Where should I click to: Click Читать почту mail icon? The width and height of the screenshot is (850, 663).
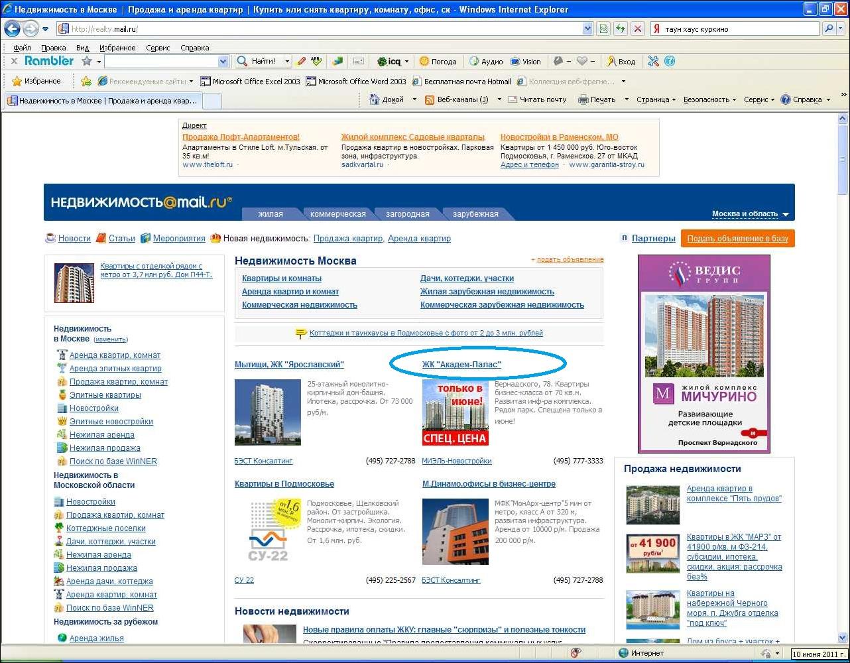512,99
